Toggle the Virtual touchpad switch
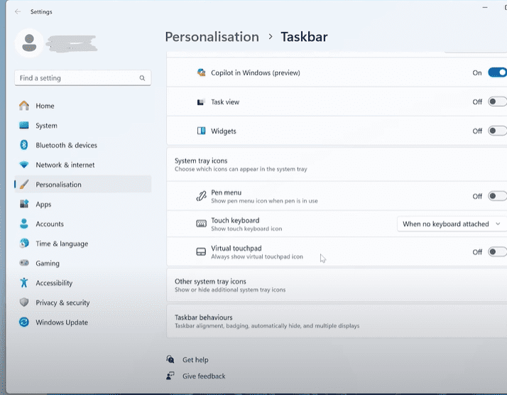507x395 pixels. (497, 251)
